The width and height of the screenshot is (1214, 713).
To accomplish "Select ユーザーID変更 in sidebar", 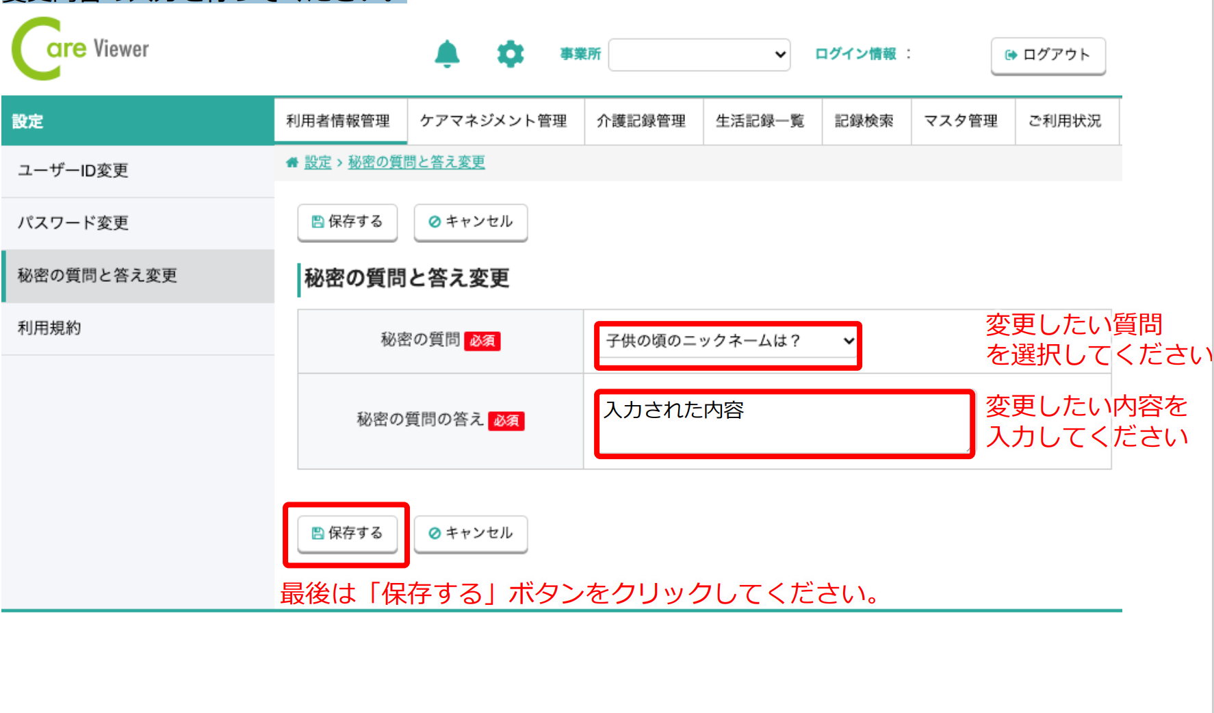I will click(x=73, y=170).
